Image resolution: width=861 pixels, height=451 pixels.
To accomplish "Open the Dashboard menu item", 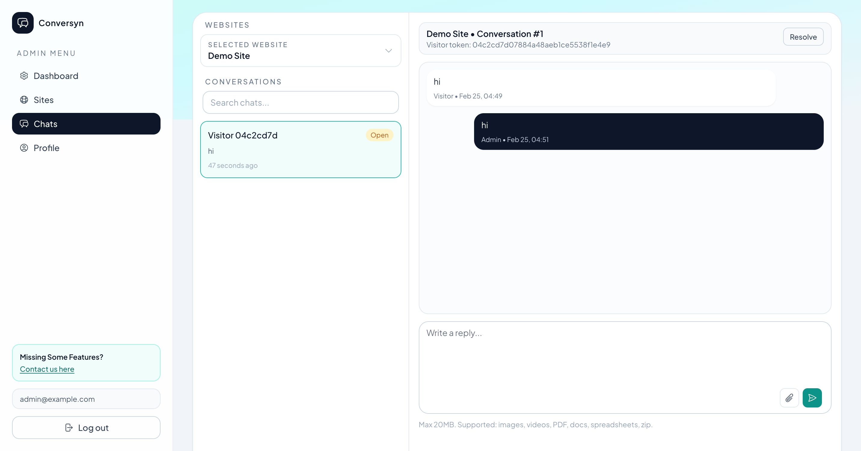I will tap(56, 76).
